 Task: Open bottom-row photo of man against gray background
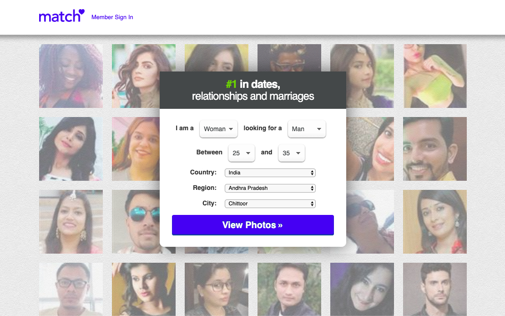(435, 289)
